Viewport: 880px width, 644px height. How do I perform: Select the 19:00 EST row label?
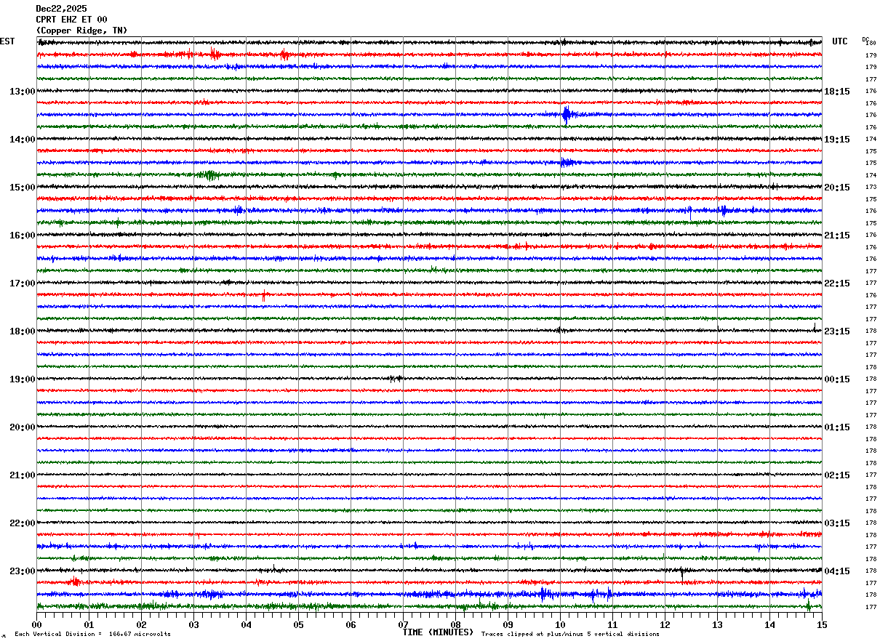(22, 379)
